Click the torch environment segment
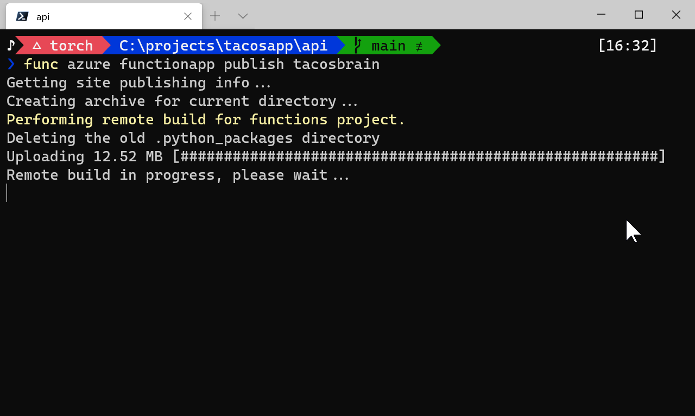This screenshot has height=416, width=695. [x=65, y=46]
